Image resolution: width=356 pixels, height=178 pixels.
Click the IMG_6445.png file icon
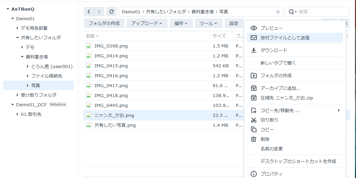89,105
